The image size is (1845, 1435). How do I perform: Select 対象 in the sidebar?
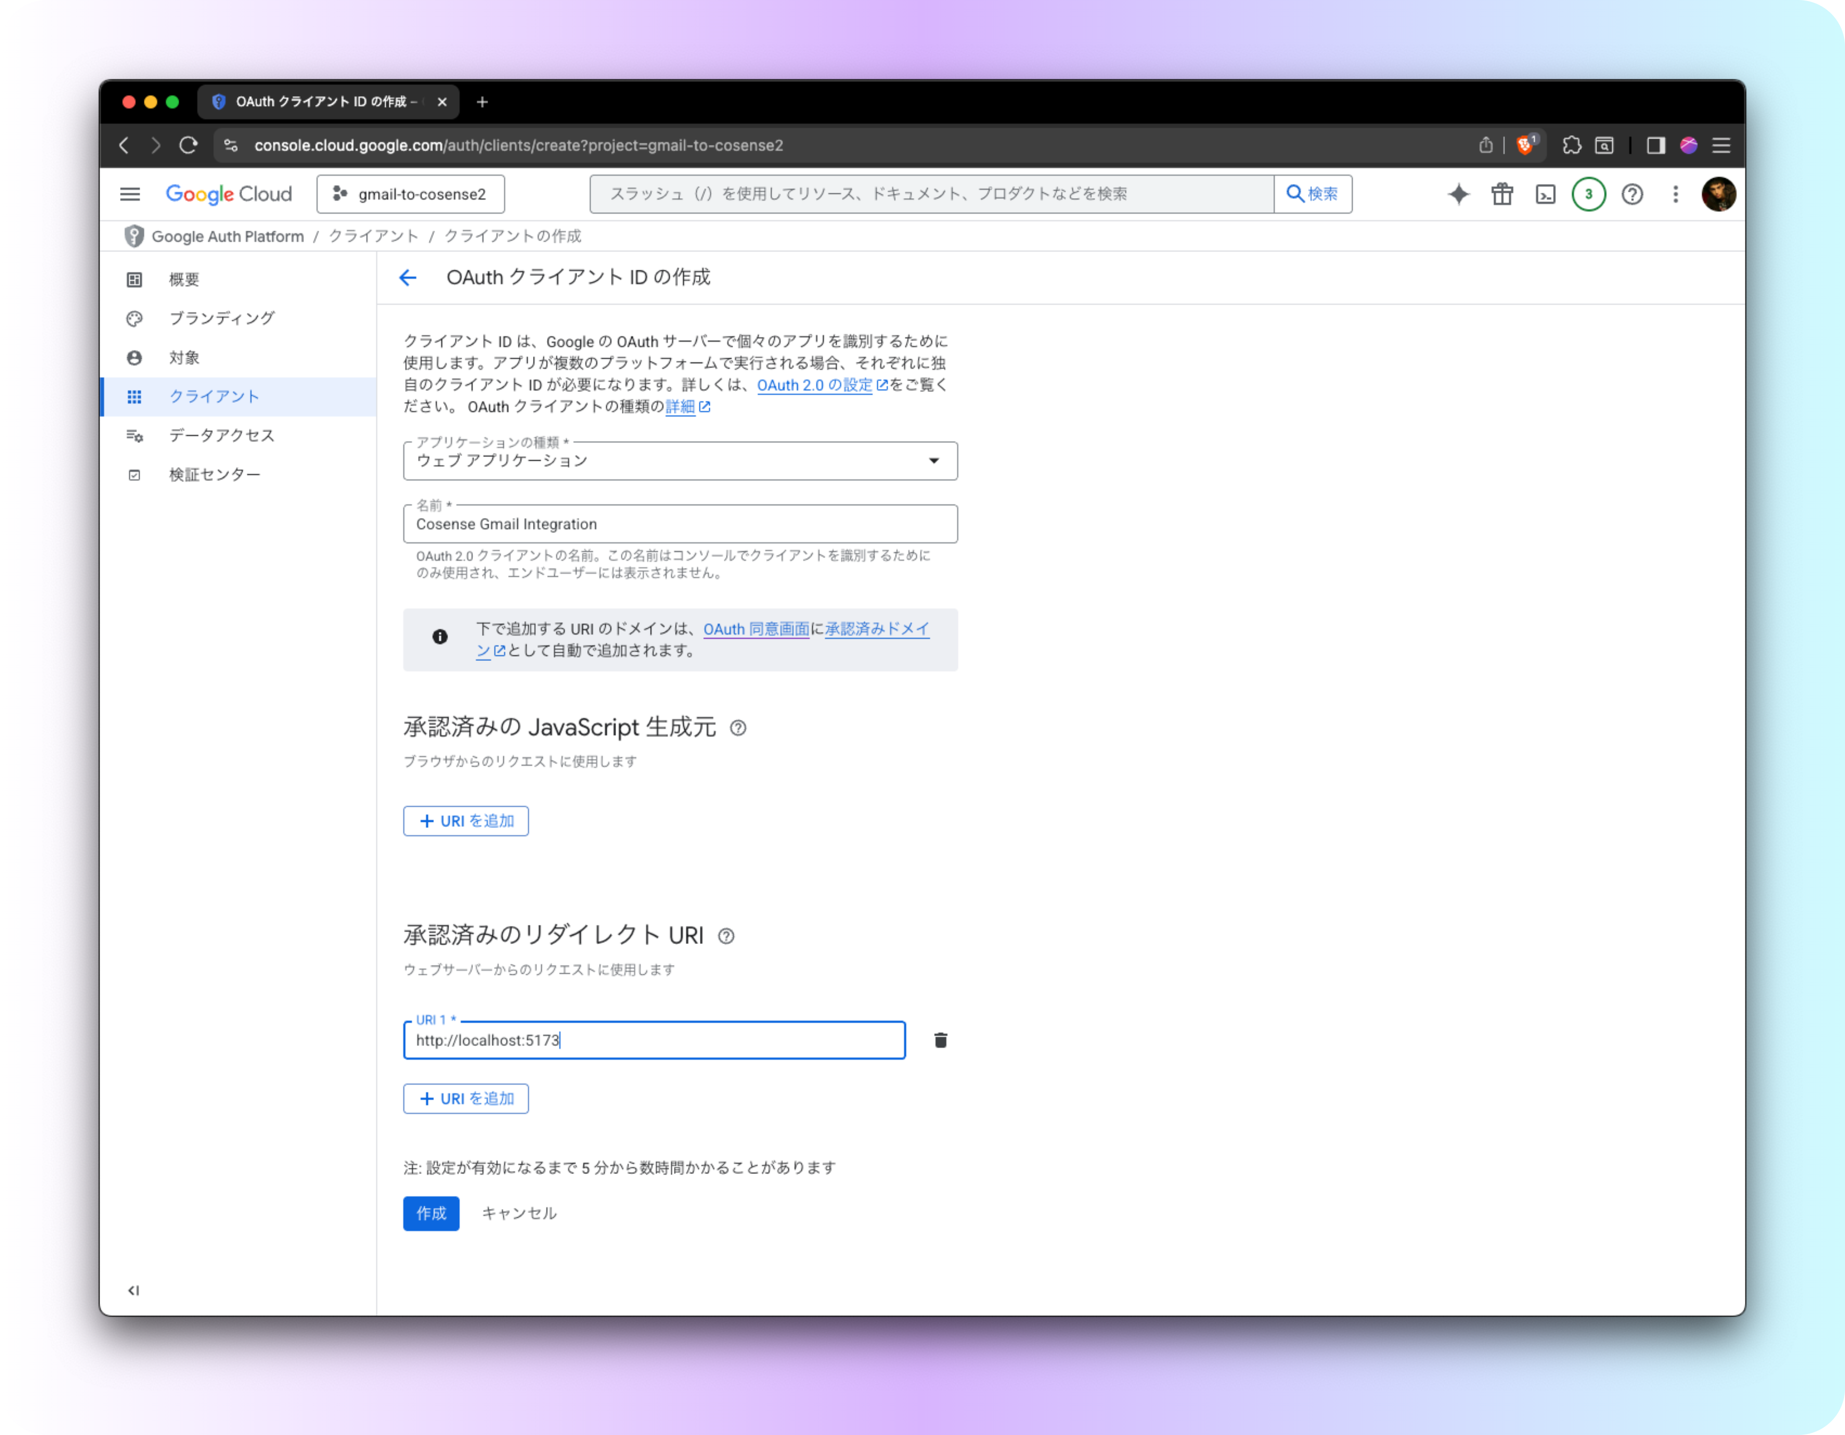[x=238, y=357]
